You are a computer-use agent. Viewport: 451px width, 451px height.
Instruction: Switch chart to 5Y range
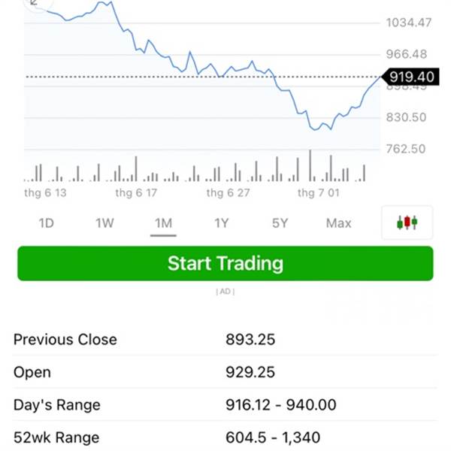coord(280,223)
